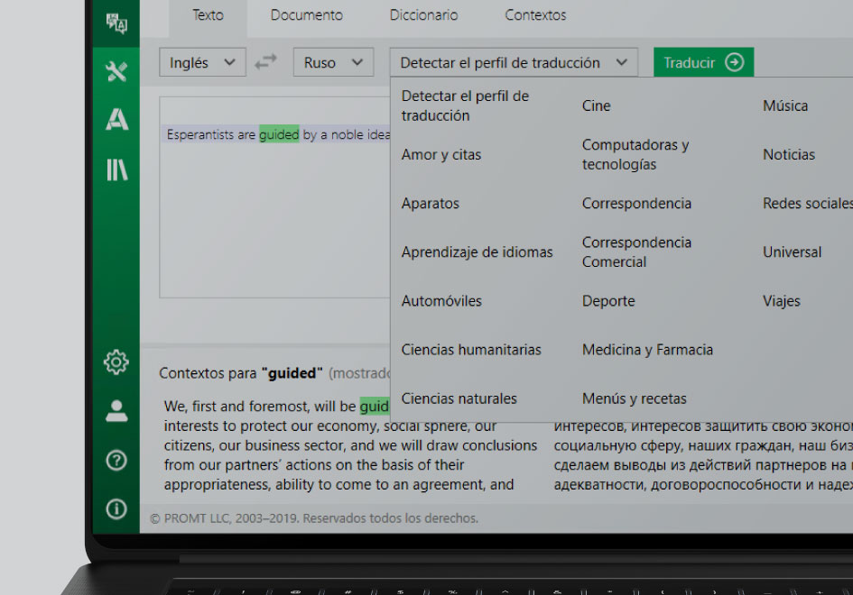
Task: Open the letter A sidebar icon
Action: [x=116, y=120]
